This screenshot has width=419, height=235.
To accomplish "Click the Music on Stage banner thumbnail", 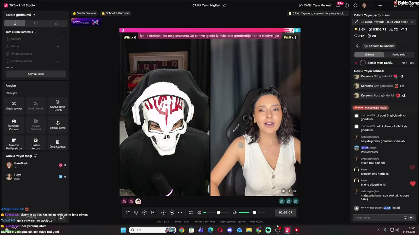I will [x=86, y=22].
